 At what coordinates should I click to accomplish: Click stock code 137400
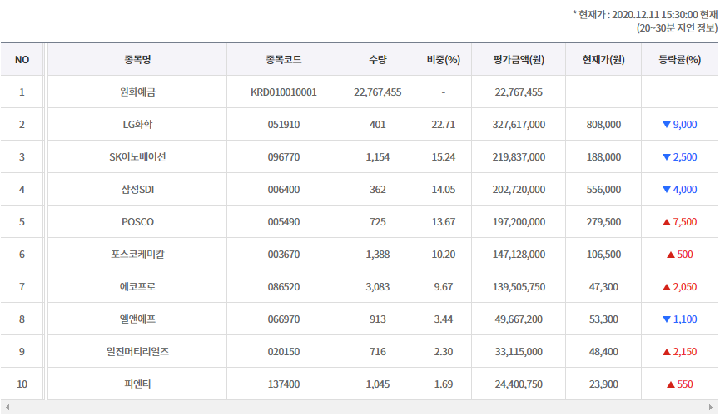(283, 384)
